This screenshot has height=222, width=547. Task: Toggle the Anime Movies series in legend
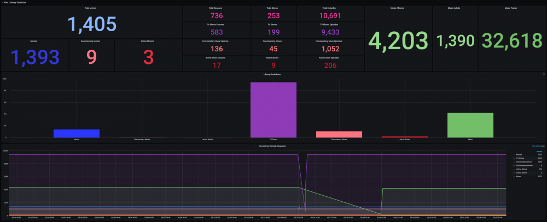tap(522, 173)
